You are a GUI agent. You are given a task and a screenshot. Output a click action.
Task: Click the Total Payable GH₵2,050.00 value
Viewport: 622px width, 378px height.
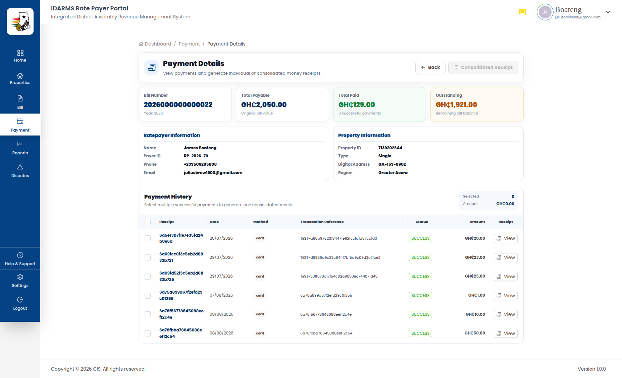pyautogui.click(x=264, y=105)
